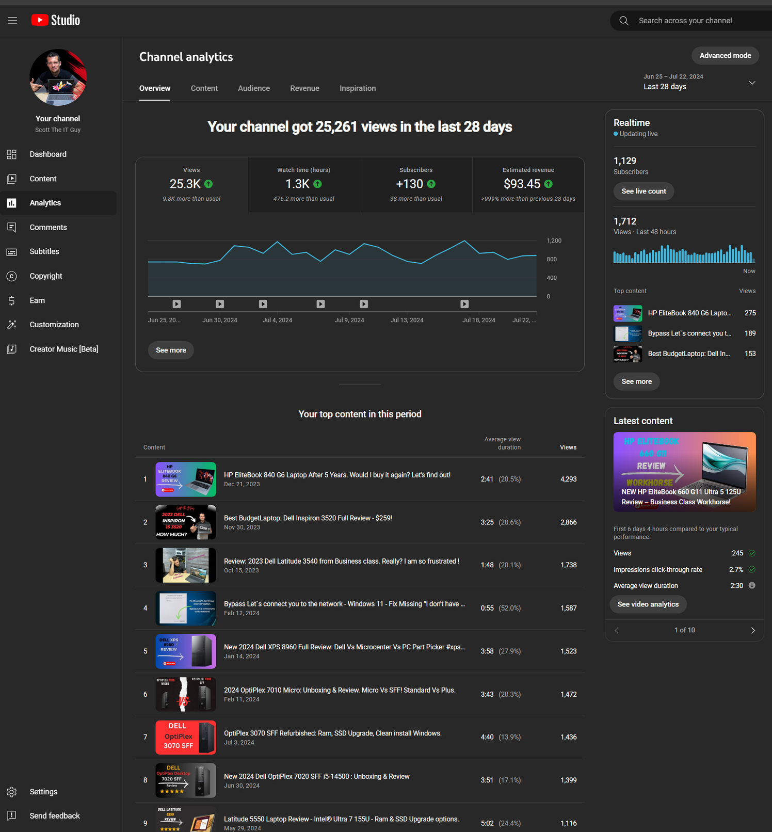The width and height of the screenshot is (772, 832).
Task: Click the Advanced mode button
Action: 725,55
